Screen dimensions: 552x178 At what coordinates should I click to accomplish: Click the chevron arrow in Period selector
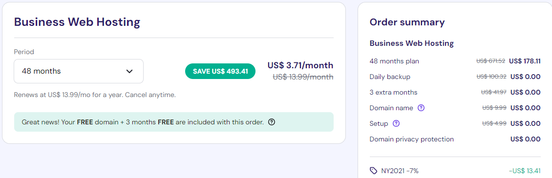coord(129,71)
